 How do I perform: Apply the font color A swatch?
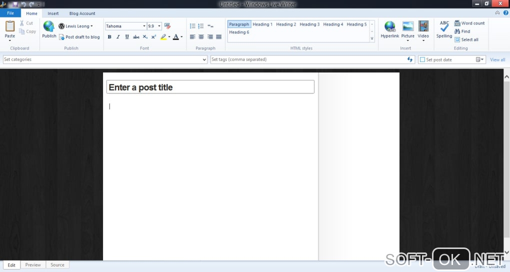[x=175, y=37]
